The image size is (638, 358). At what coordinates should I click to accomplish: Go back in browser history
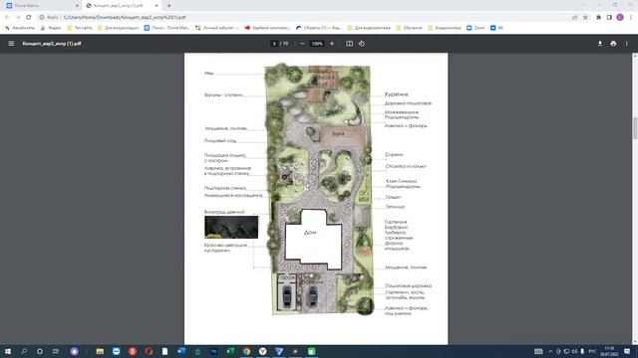click(7, 17)
